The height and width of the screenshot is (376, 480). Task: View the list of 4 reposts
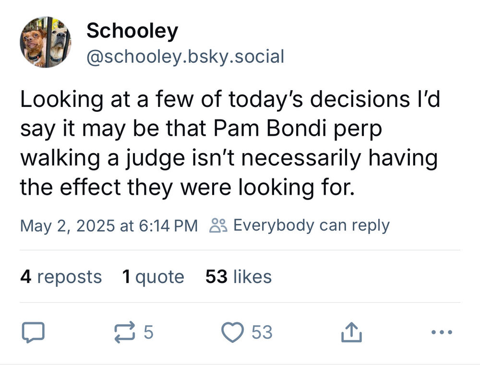pos(61,277)
